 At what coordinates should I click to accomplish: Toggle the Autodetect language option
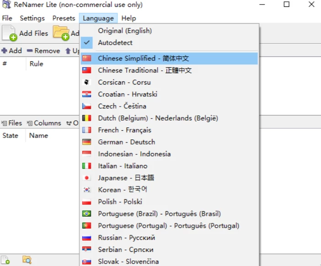[x=169, y=43]
